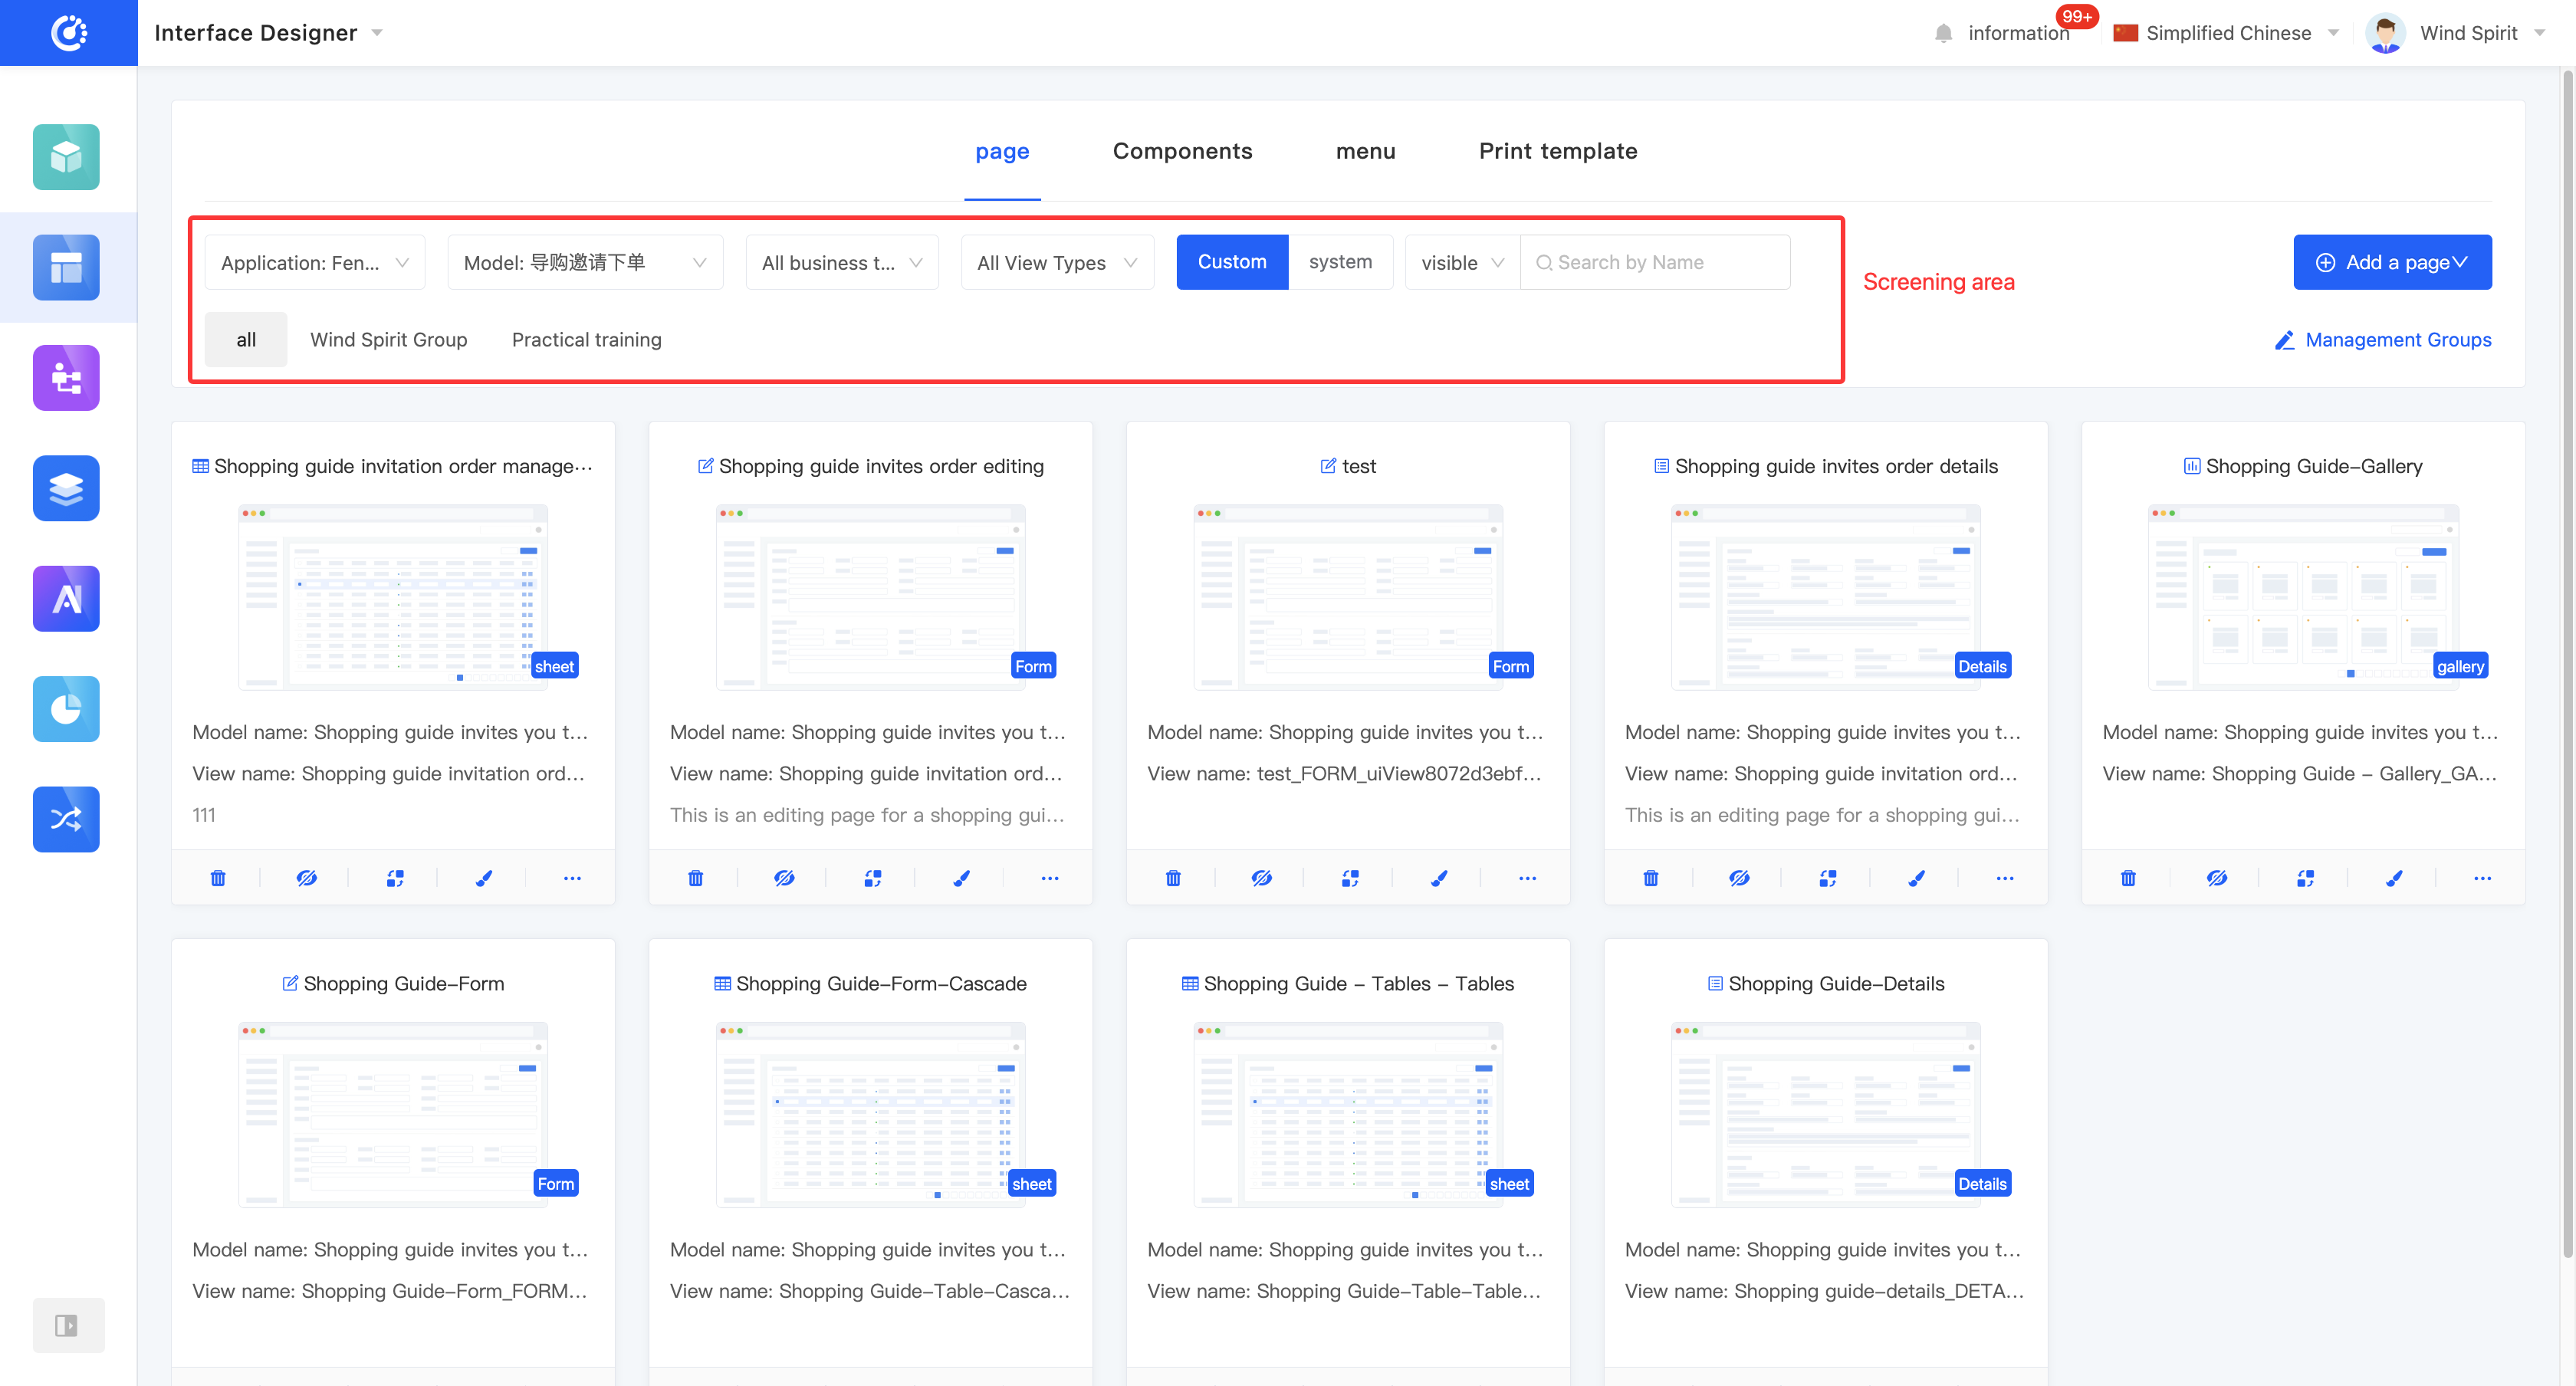Open more options on order editing card

click(x=1049, y=878)
